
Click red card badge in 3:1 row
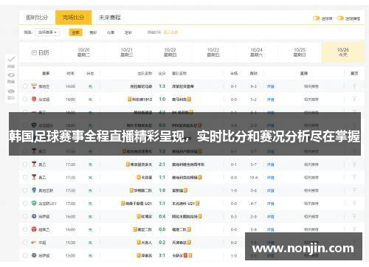(186, 255)
